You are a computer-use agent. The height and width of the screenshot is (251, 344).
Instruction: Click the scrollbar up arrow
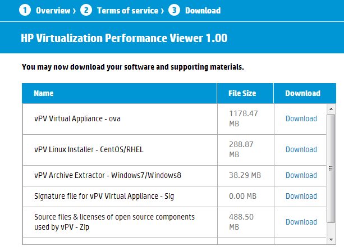click(x=331, y=109)
